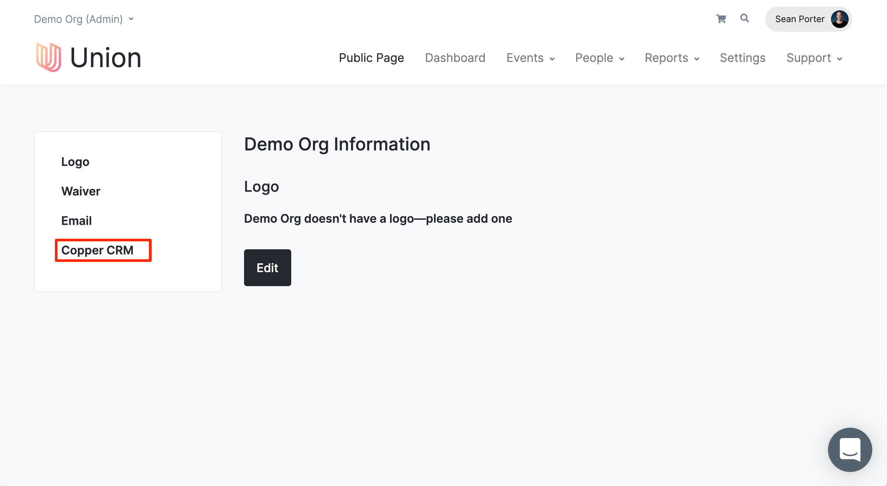Screen dimensions: 887x486
Task: Expand the Events menu
Action: click(x=531, y=58)
